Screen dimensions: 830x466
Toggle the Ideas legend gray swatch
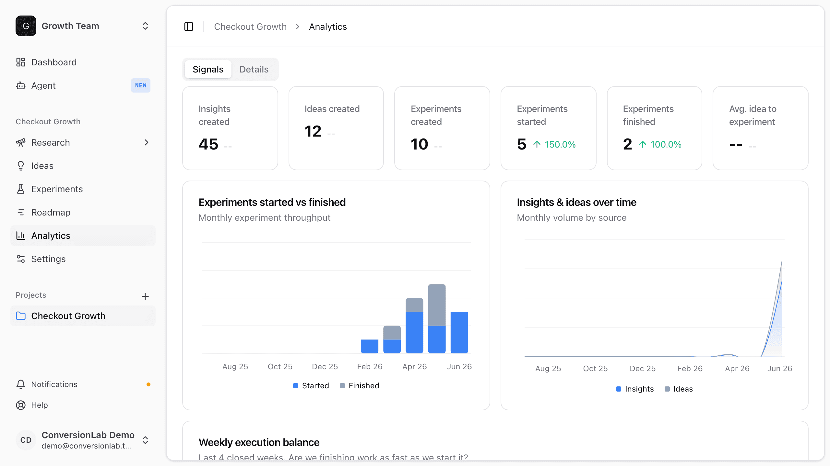coord(667,389)
